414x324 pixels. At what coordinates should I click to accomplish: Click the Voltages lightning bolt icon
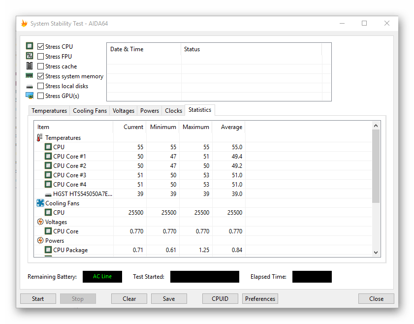[x=40, y=222]
